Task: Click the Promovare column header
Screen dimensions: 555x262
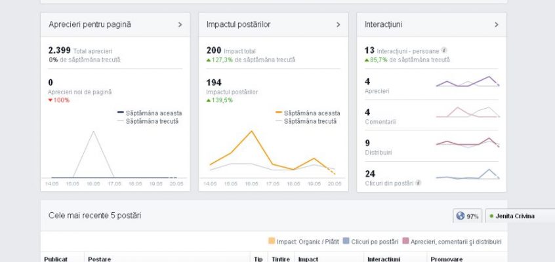Action: [446, 259]
